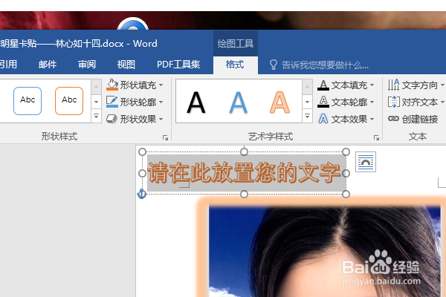Click the 对齐文本 label
Screen dimensions: 446x297
pos(420,102)
